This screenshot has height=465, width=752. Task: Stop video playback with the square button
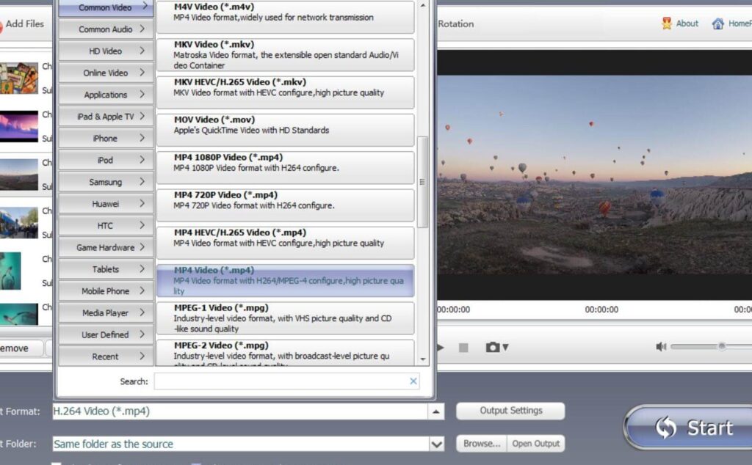(x=463, y=348)
